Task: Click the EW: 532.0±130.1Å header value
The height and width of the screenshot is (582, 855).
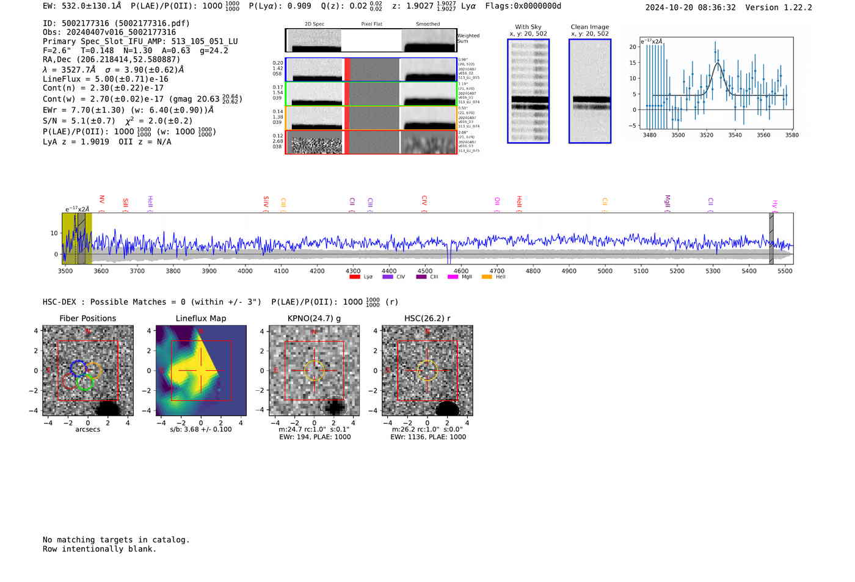Action: coord(82,6)
